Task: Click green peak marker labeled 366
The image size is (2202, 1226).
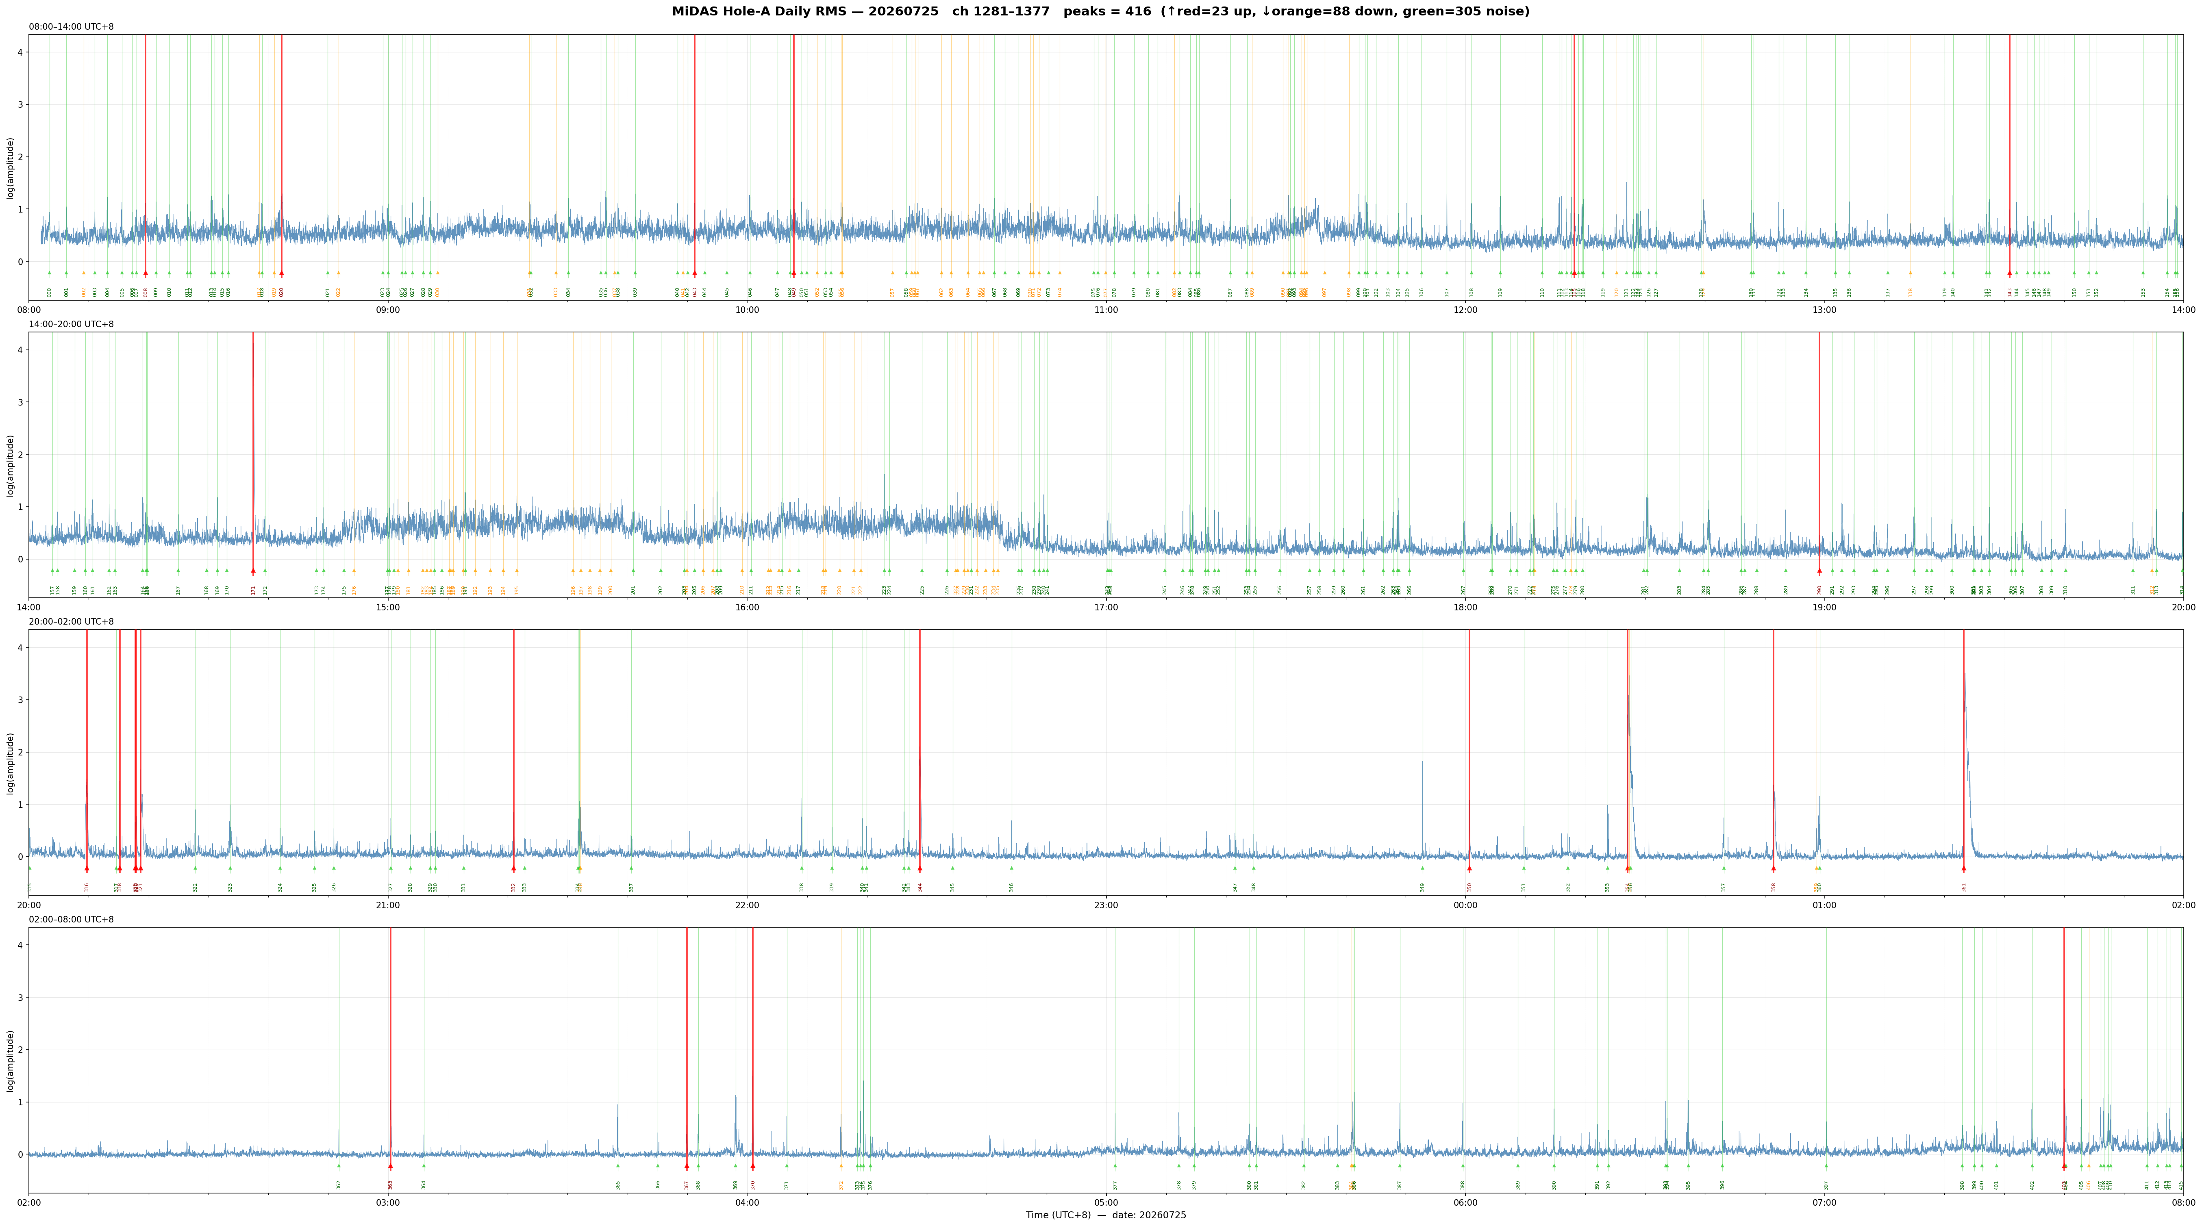Action: pyautogui.click(x=657, y=1165)
